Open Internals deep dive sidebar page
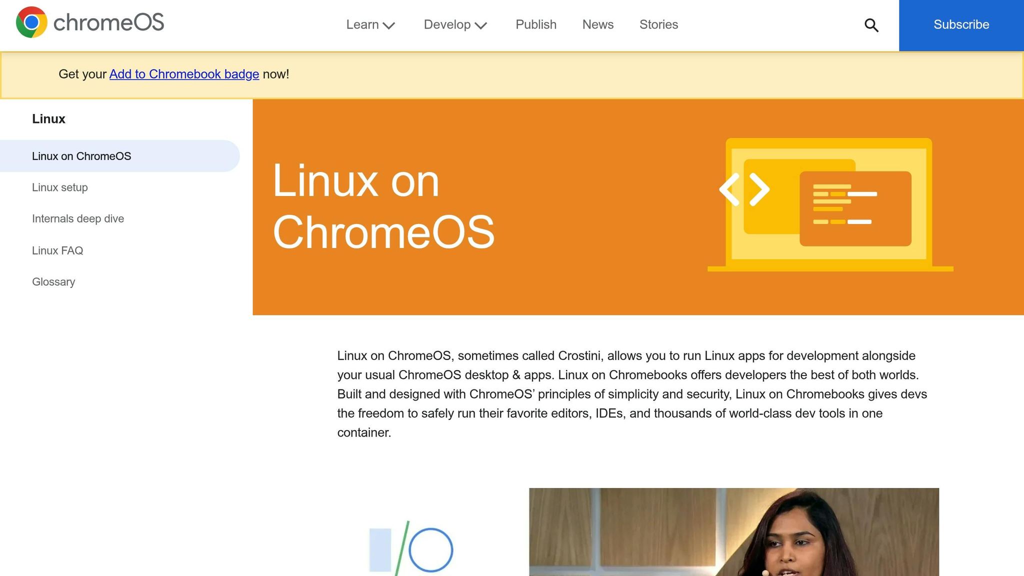The height and width of the screenshot is (576, 1024). (78, 218)
